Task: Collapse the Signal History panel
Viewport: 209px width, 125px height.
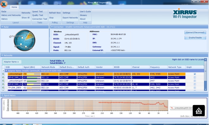Action: click(x=2, y=95)
